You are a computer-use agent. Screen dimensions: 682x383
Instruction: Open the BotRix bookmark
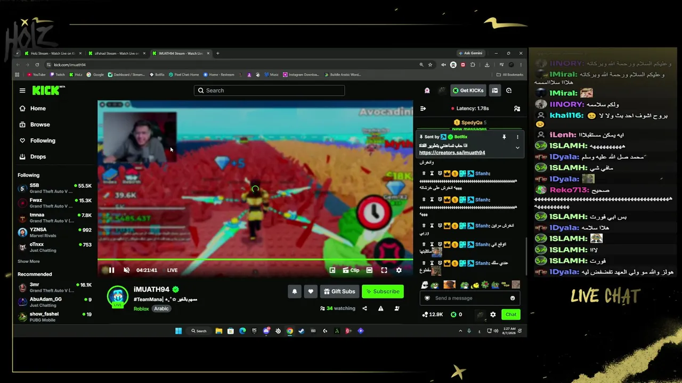click(157, 75)
